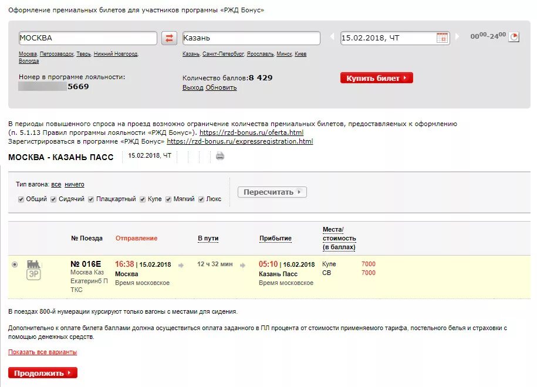Choose Тверь departure suggestion
537x387 pixels.
(83, 54)
